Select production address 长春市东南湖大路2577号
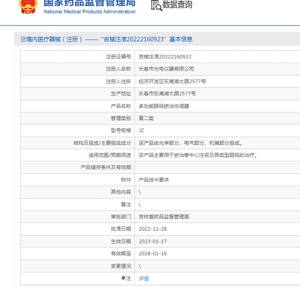 tap(167, 93)
